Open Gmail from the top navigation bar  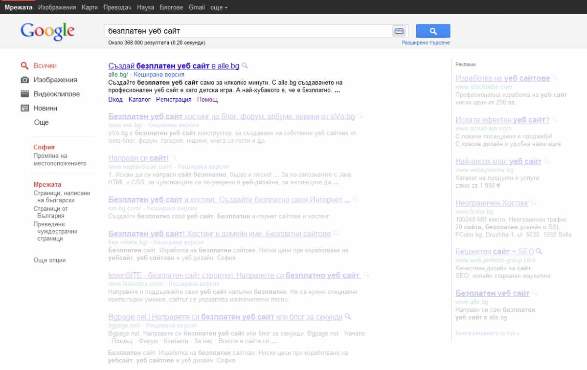197,7
